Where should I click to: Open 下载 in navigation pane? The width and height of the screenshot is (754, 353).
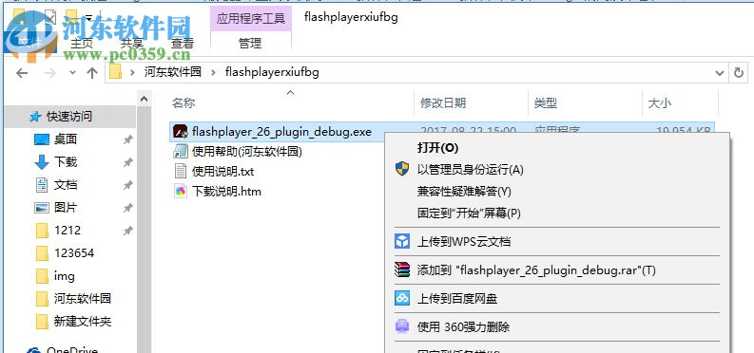pos(66,162)
